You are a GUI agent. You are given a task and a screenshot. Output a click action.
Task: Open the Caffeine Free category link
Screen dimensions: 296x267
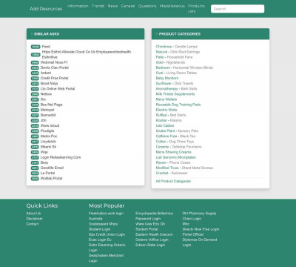pos(166,136)
